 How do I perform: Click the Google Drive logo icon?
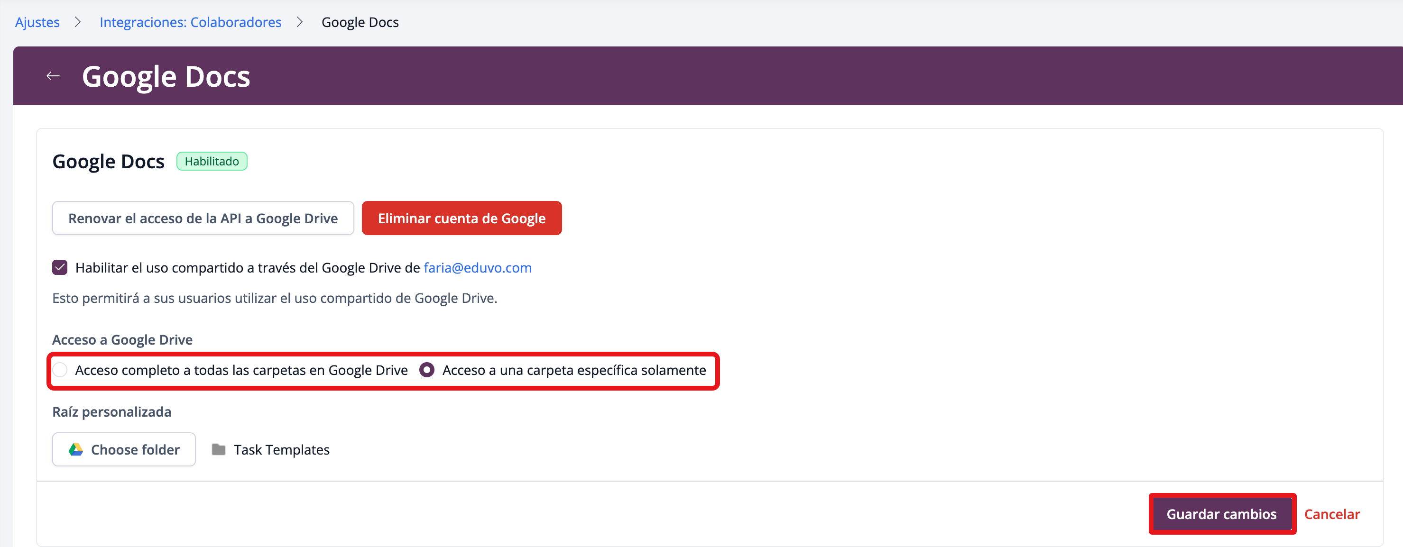point(76,449)
